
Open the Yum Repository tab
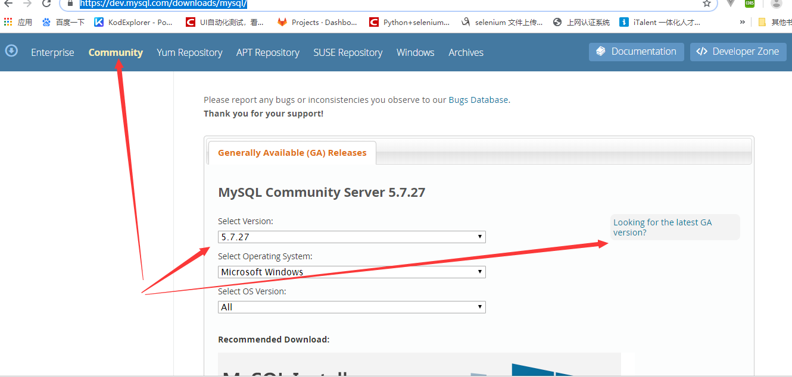(x=189, y=52)
